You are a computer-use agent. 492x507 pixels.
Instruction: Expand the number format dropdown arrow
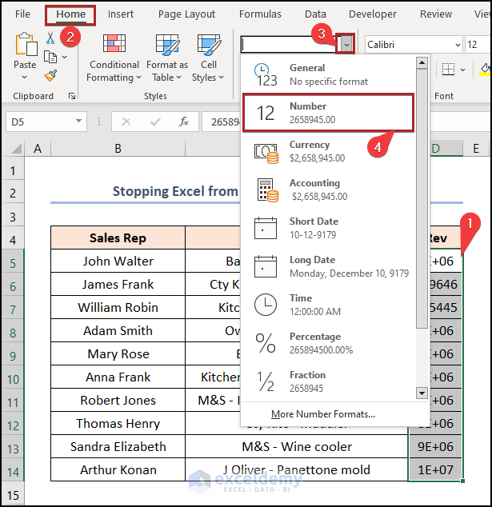pyautogui.click(x=346, y=44)
